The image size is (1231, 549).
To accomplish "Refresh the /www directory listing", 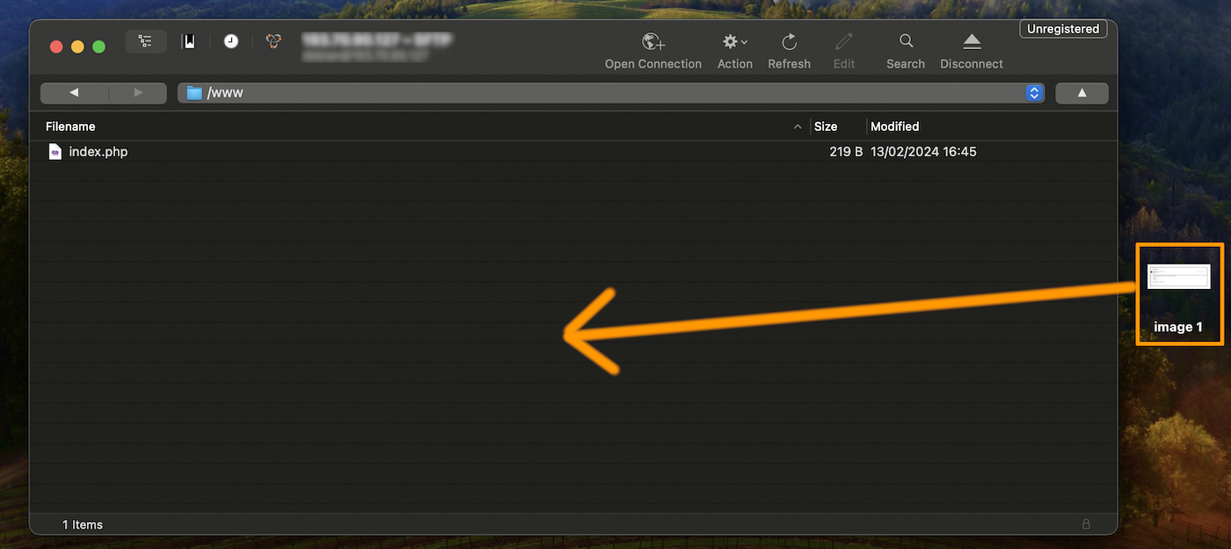I will click(789, 42).
